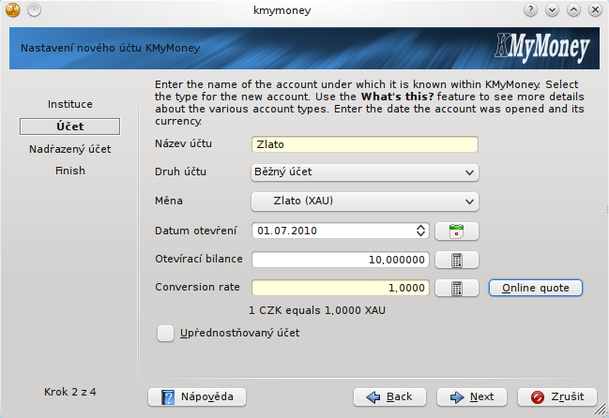Click the Datum otevření spin arrows
Image resolution: width=609 pixels, height=418 pixels.
[x=420, y=231]
